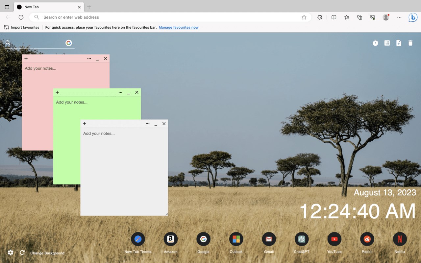Open the Settings and more menu
Screen dimensions: 421x263
[x=399, y=17]
